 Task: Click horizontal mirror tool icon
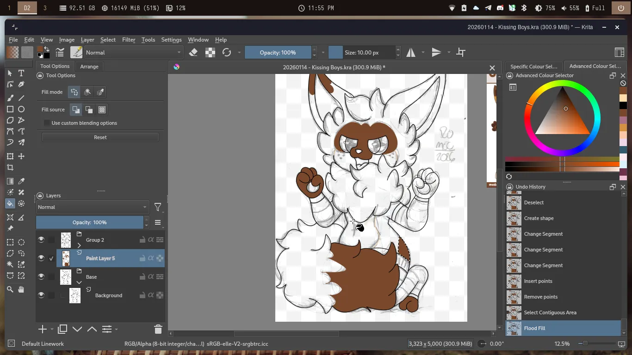411,52
